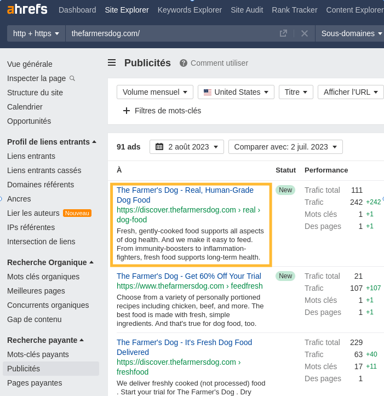The image size is (384, 396).
Task: Open Liens entrants cassés in sidebar
Action: coord(44,170)
